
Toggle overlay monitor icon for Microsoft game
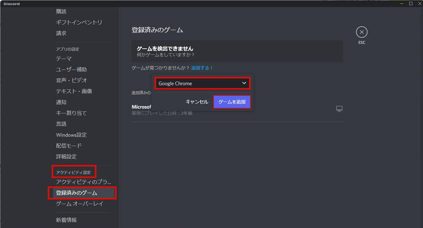339,109
